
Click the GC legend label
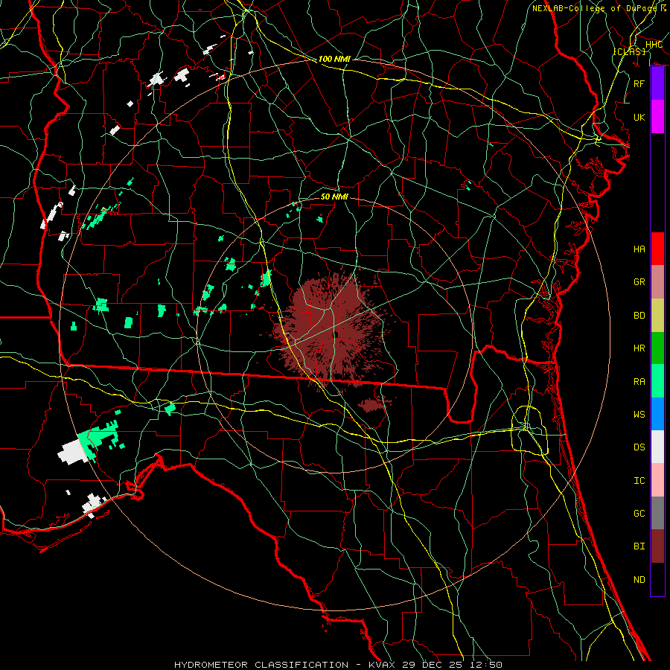[639, 513]
